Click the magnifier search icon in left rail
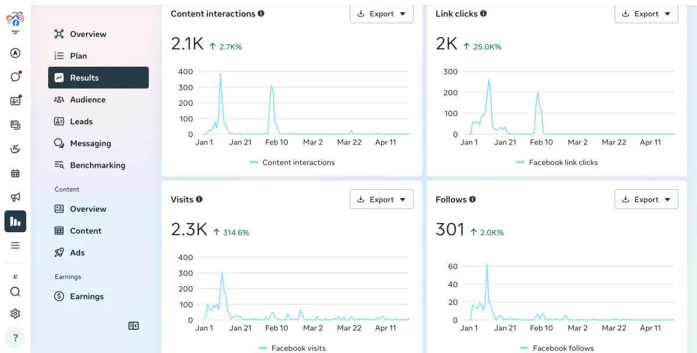Viewport: 697px width, 353px height. pos(16,292)
